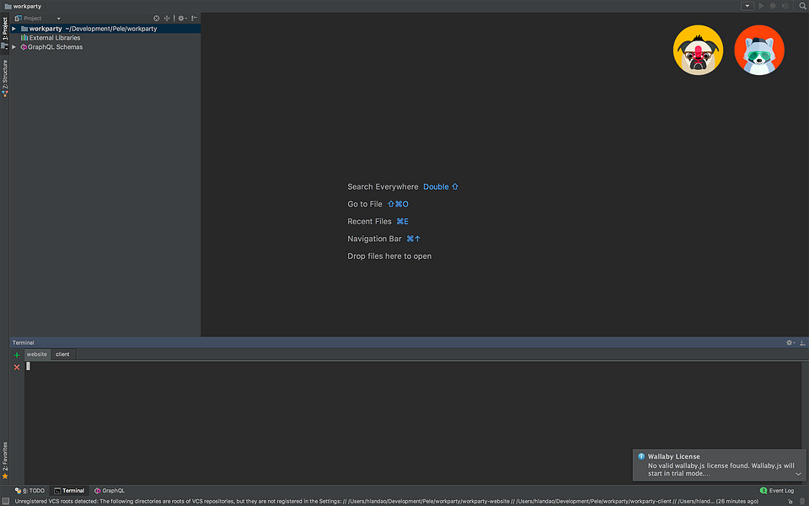Switch to the client terminal tab
Viewport: 809px width, 506px height.
[x=62, y=354]
